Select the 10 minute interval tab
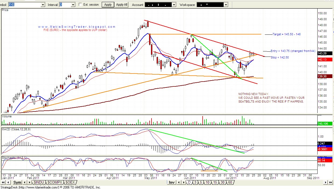 click(x=208, y=183)
